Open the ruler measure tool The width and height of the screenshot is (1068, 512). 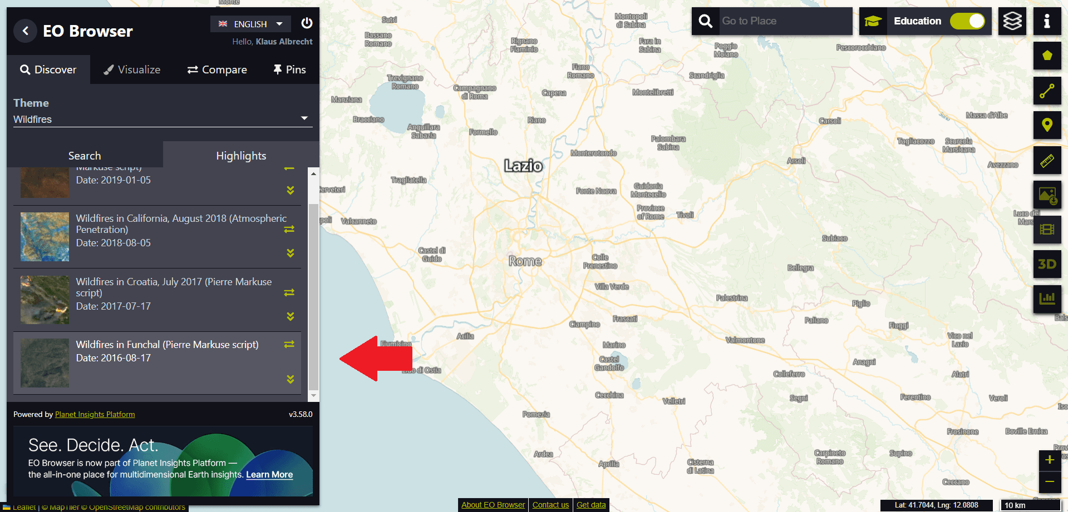point(1047,161)
